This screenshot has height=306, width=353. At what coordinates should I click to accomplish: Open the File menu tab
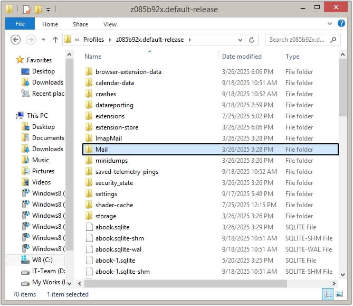click(x=20, y=24)
